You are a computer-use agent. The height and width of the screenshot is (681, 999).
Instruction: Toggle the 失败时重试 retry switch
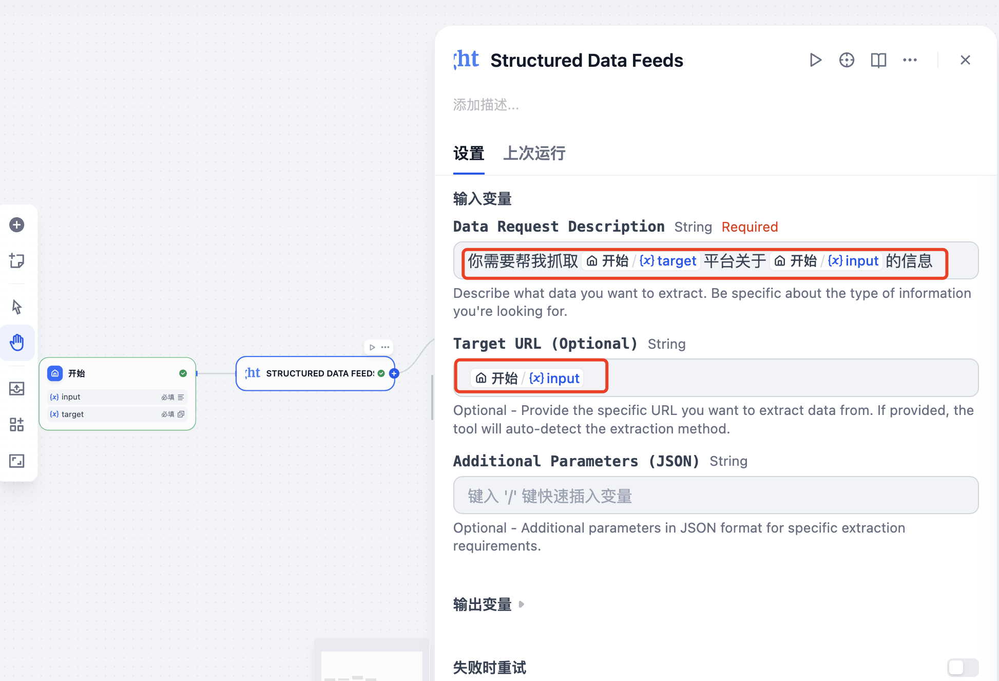(963, 667)
